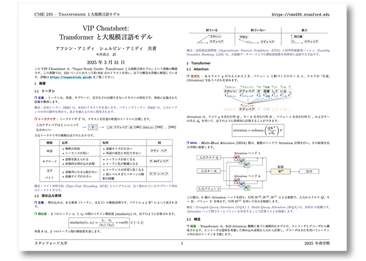Click table row label '単語'
The image size is (366, 261).
click(50, 151)
